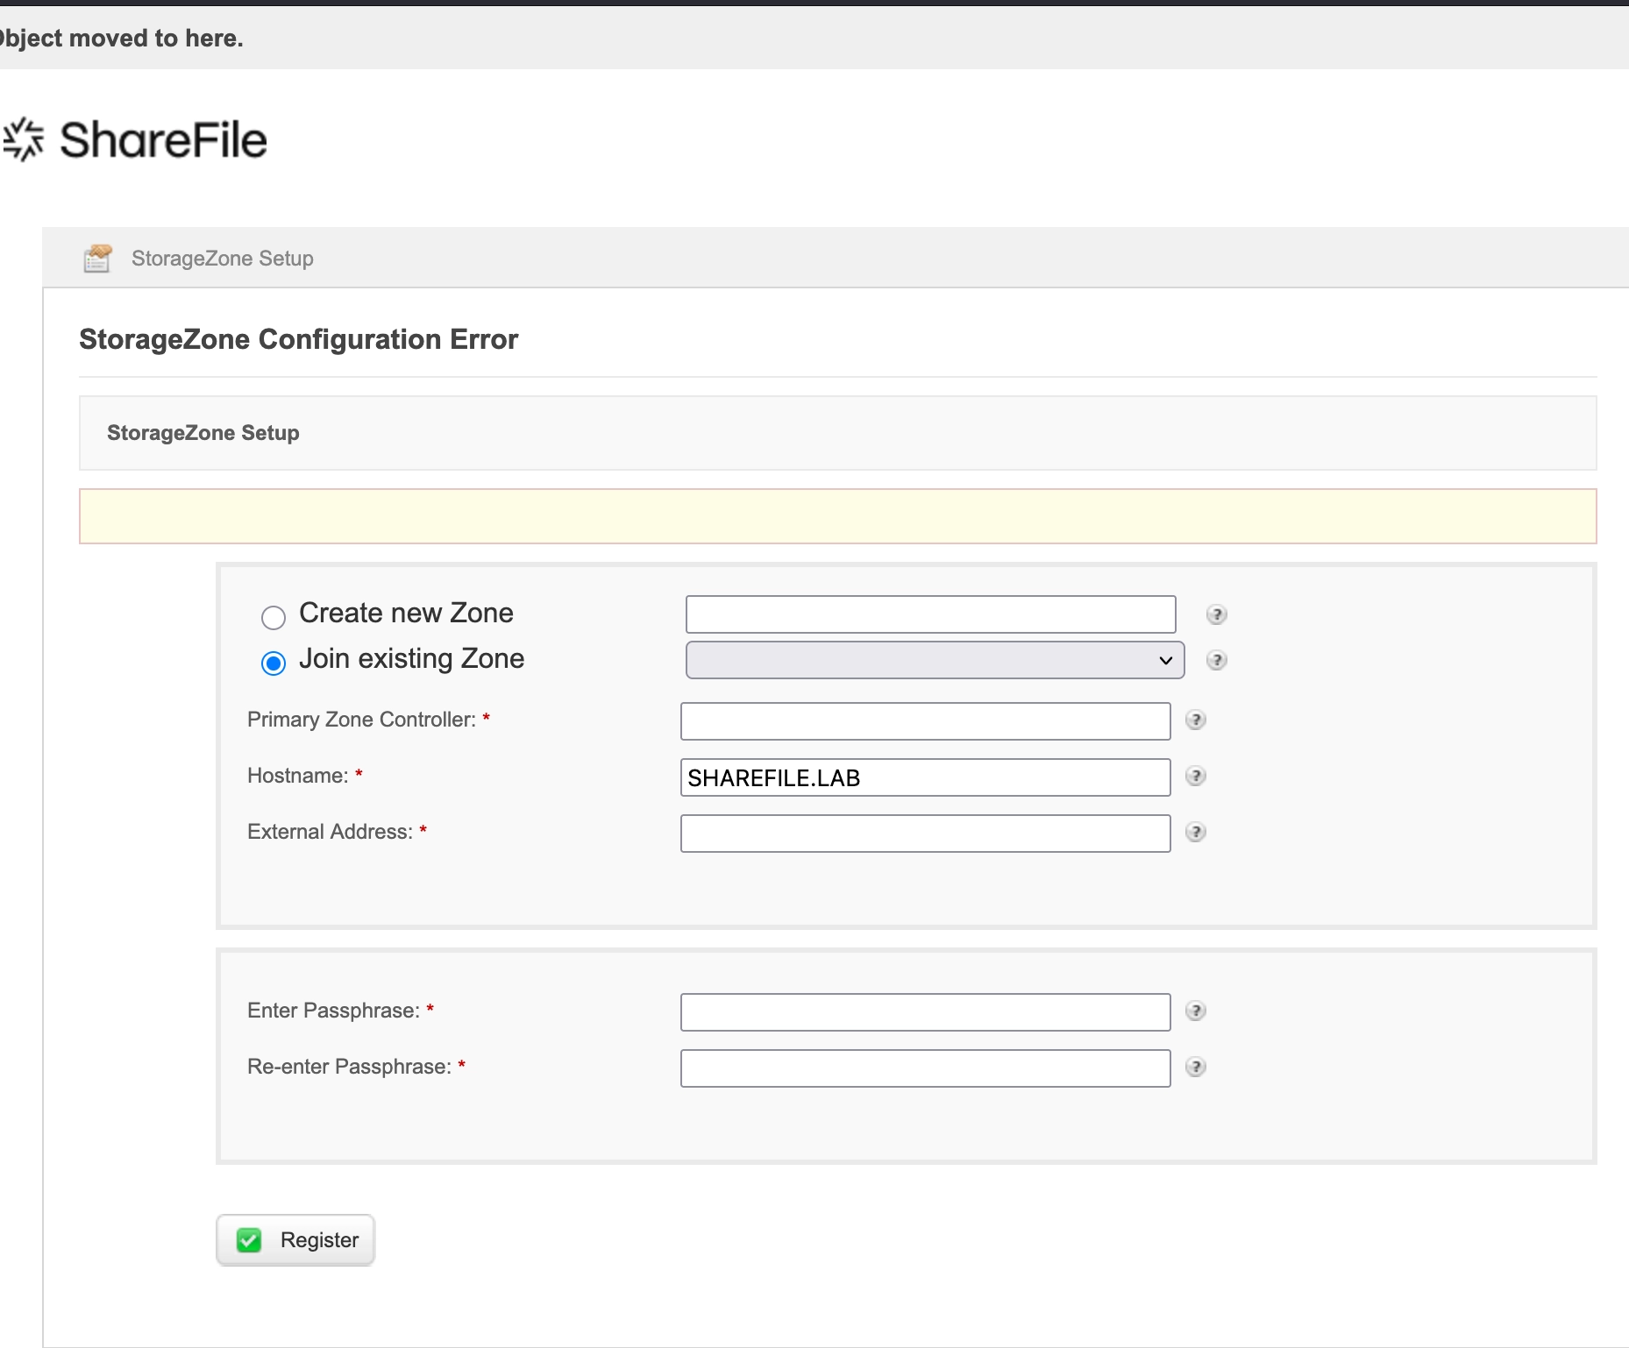Focus the Enter Passphrase text box
1629x1348 pixels.
pyautogui.click(x=925, y=1011)
